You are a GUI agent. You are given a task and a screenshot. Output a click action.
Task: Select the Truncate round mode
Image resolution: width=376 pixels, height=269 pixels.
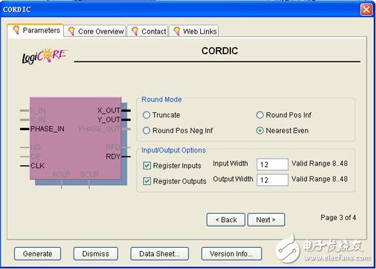tap(146, 115)
